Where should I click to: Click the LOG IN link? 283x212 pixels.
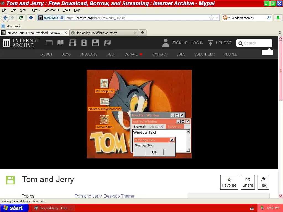click(197, 43)
